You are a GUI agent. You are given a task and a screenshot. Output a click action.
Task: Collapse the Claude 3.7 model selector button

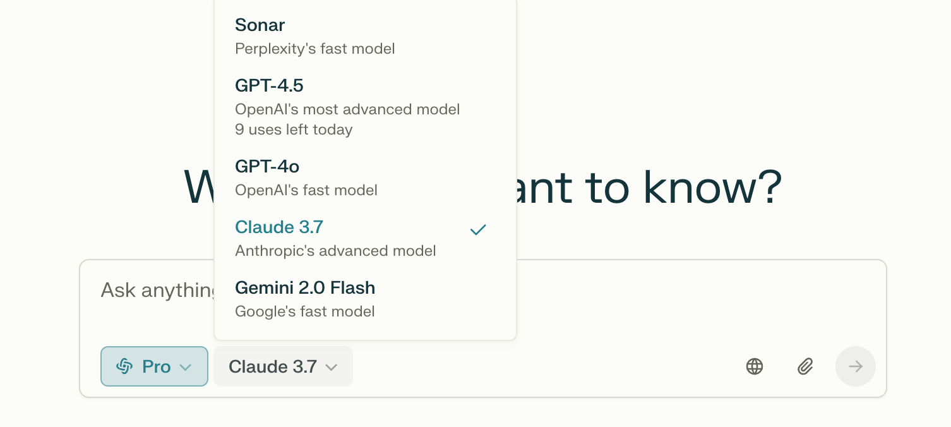tap(283, 366)
